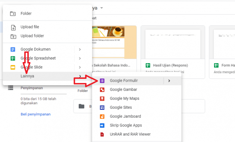Click the green Google Spreadsheet icon

click(x=13, y=58)
